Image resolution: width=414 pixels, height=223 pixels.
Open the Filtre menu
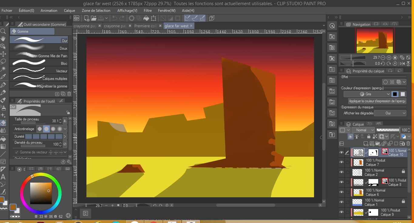[147, 11]
